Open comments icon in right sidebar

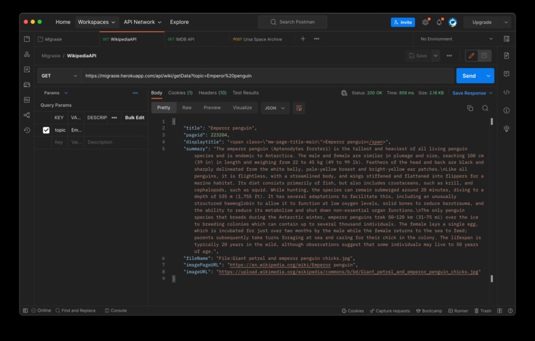(x=506, y=74)
